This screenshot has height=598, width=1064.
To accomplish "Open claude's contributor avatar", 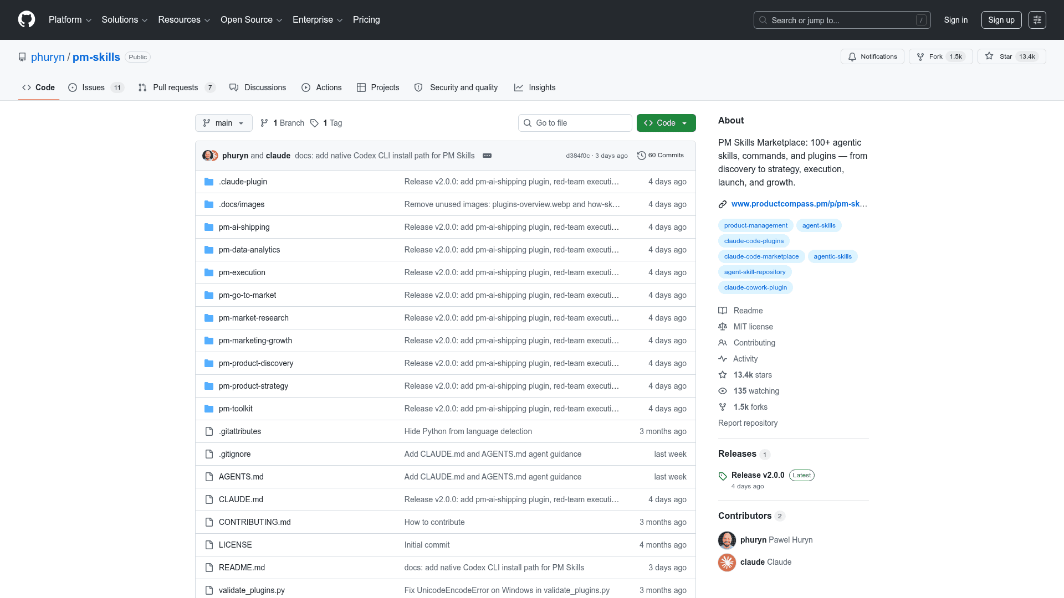I will [727, 562].
